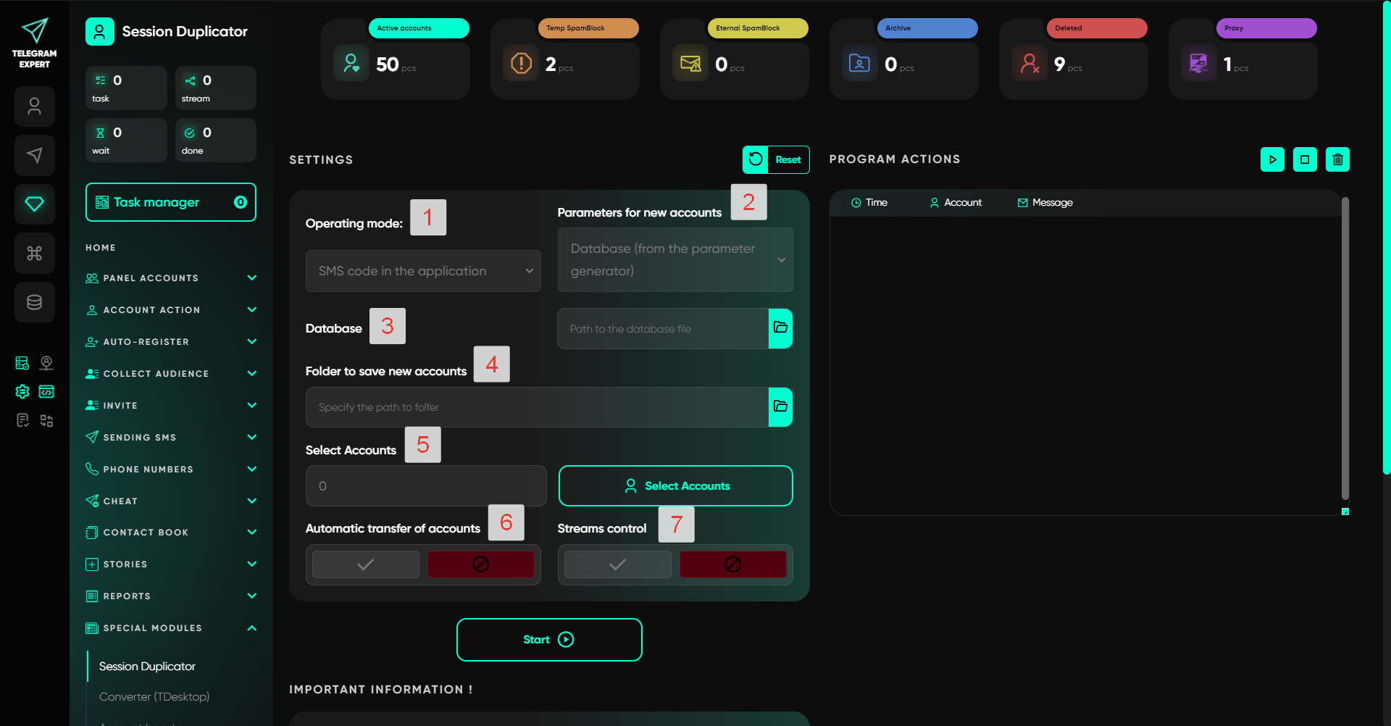Screen dimensions: 1391x726
Task: Click the folder path input for new accounts
Action: [x=536, y=407]
